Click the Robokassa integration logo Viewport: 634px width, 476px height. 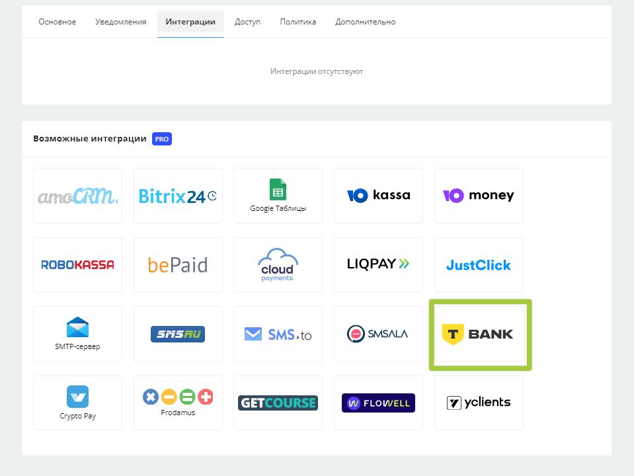77,264
